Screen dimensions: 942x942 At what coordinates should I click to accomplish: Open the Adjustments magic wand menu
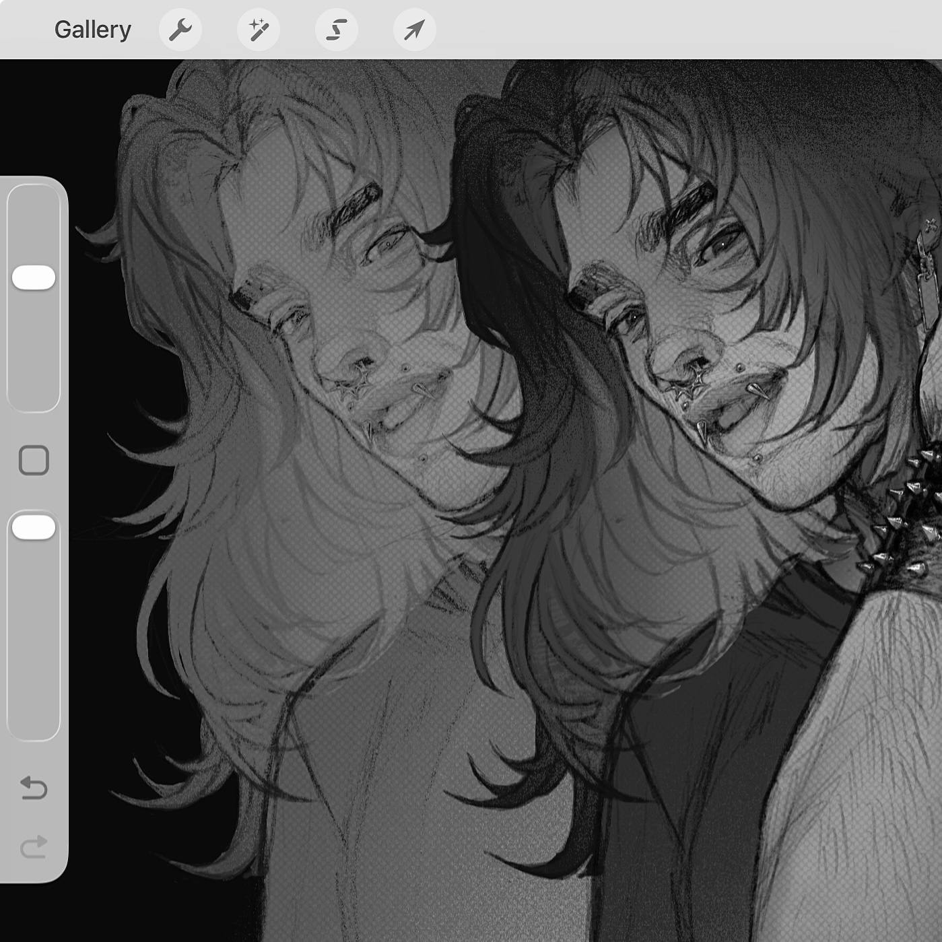coord(259,30)
